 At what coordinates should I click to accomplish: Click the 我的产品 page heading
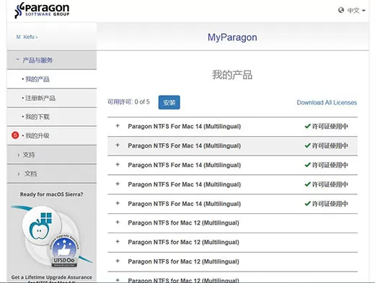[x=232, y=75]
